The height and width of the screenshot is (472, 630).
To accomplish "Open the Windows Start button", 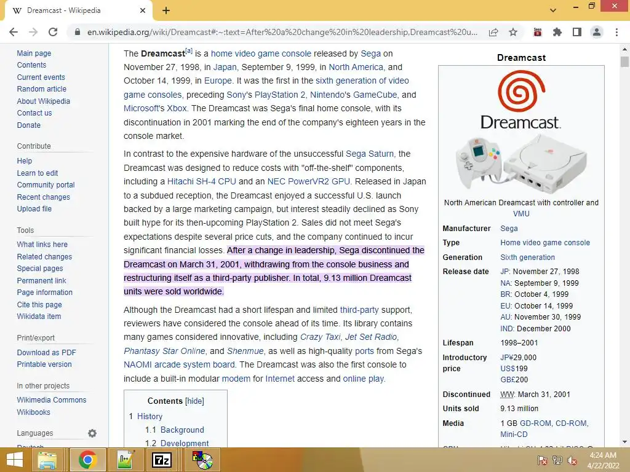I will (15, 460).
